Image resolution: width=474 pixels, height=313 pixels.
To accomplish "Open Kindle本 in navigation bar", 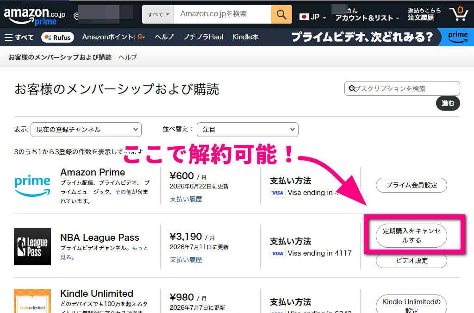I will tap(245, 37).
